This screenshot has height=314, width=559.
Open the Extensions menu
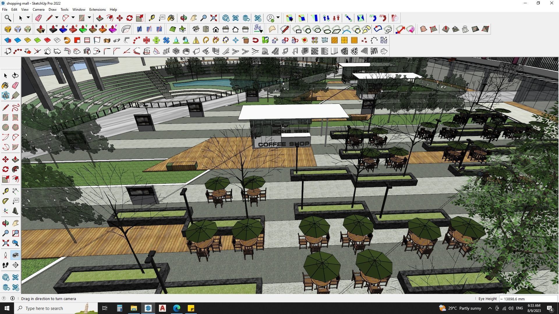point(97,10)
